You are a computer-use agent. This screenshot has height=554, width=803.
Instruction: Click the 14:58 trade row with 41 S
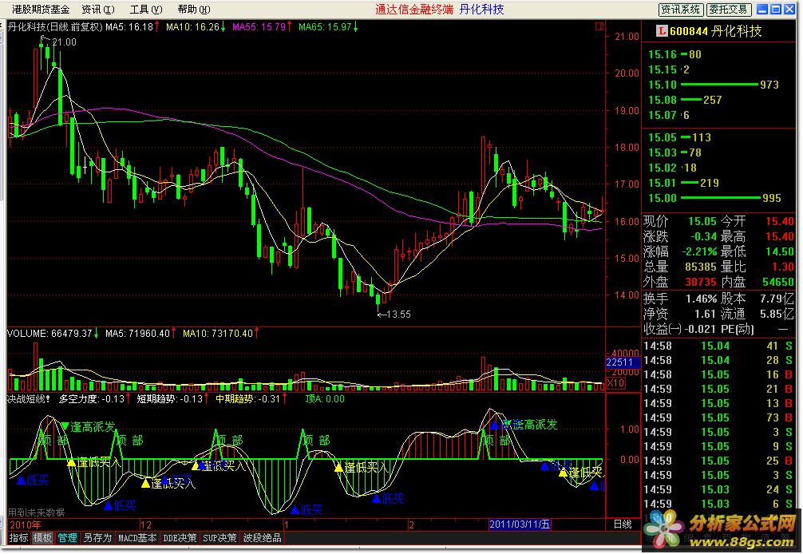tap(718, 346)
